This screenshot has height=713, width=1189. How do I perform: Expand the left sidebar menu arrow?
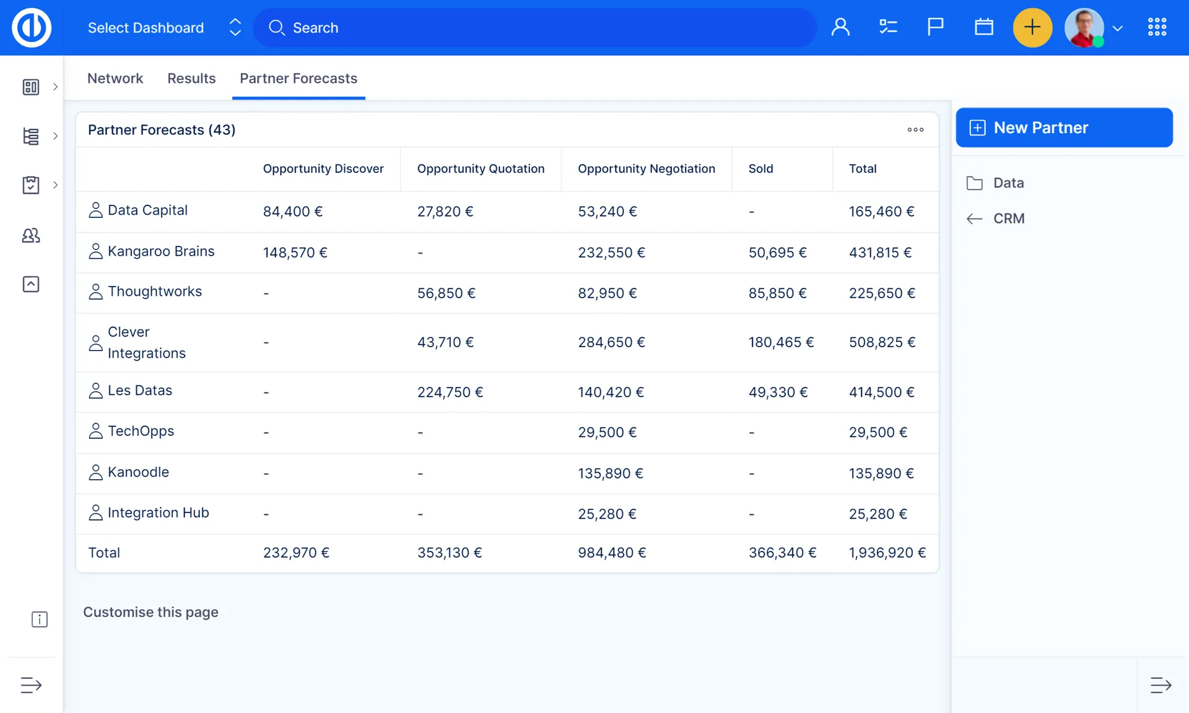(31, 685)
